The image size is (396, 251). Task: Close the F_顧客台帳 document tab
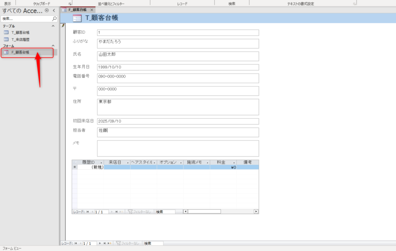click(92, 10)
